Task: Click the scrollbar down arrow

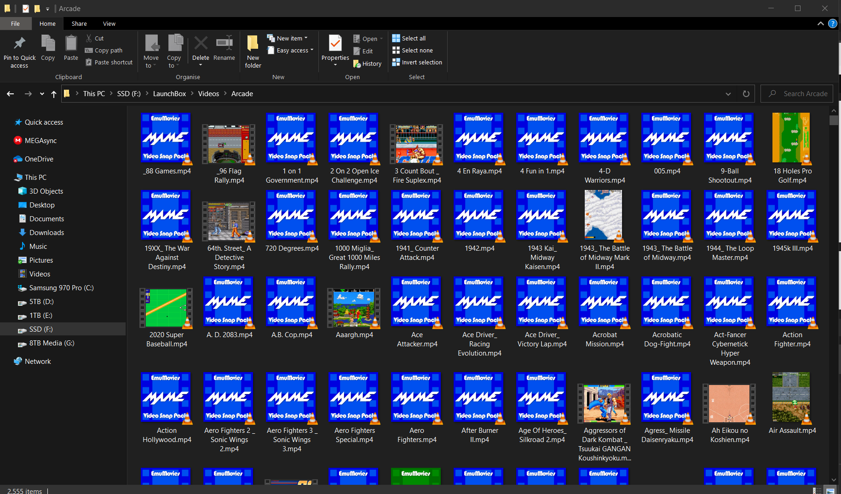Action: [x=834, y=480]
